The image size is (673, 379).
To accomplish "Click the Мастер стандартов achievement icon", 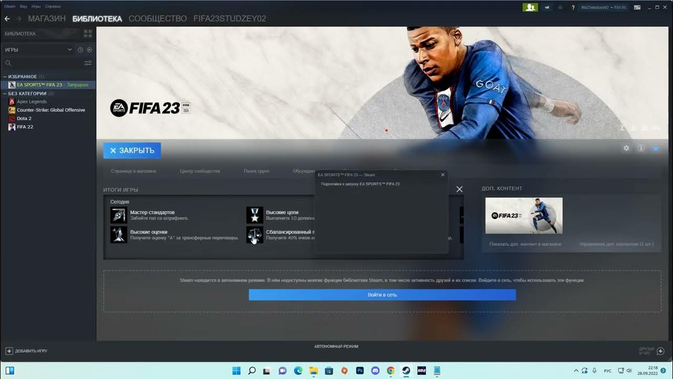I will 119,215.
